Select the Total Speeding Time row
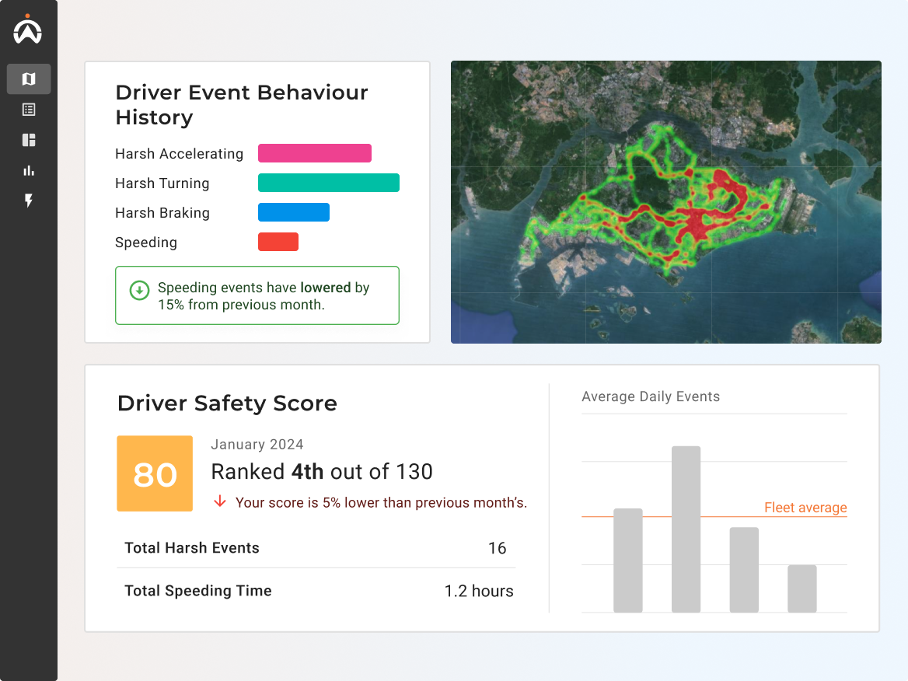This screenshot has height=681, width=908. point(316,591)
